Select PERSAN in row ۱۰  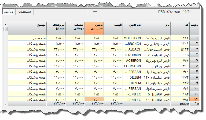coord(132,89)
